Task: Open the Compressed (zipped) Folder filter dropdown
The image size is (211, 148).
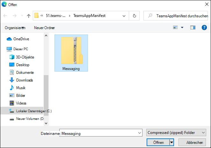Action: 176,133
